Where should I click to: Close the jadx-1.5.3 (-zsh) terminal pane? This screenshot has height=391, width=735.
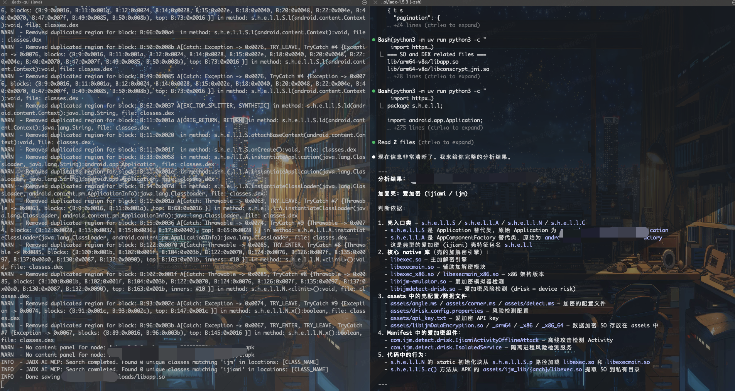[x=375, y=2]
